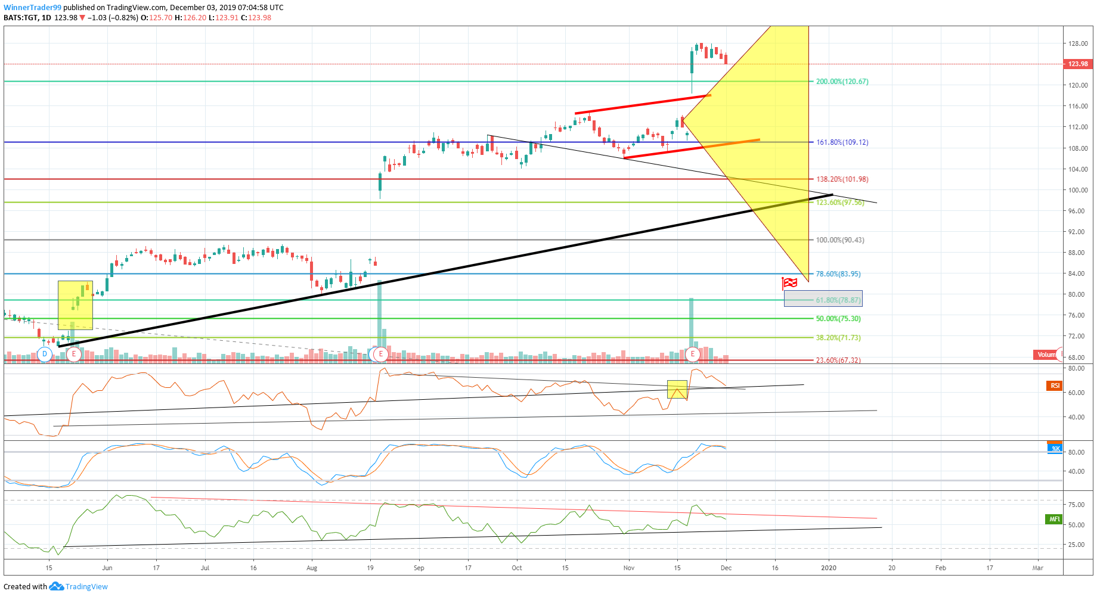Click the Jun label on time axis
The image size is (1097, 597).
pos(107,568)
